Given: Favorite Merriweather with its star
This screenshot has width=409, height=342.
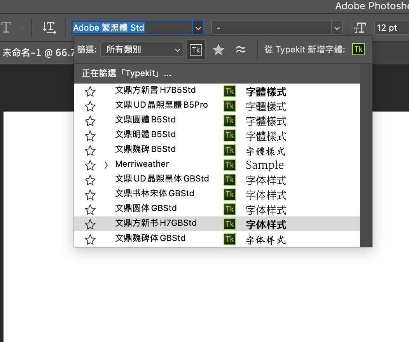Looking at the screenshot, I should pos(90,165).
